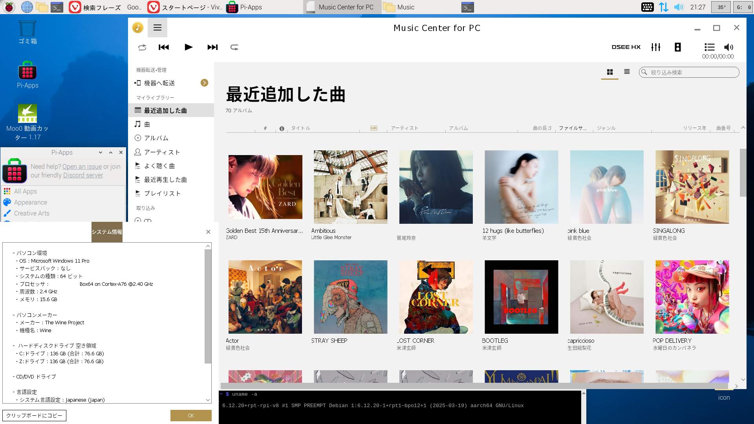754x424 pixels.
Task: Click the album list scroll-down arrow
Action: (x=743, y=380)
